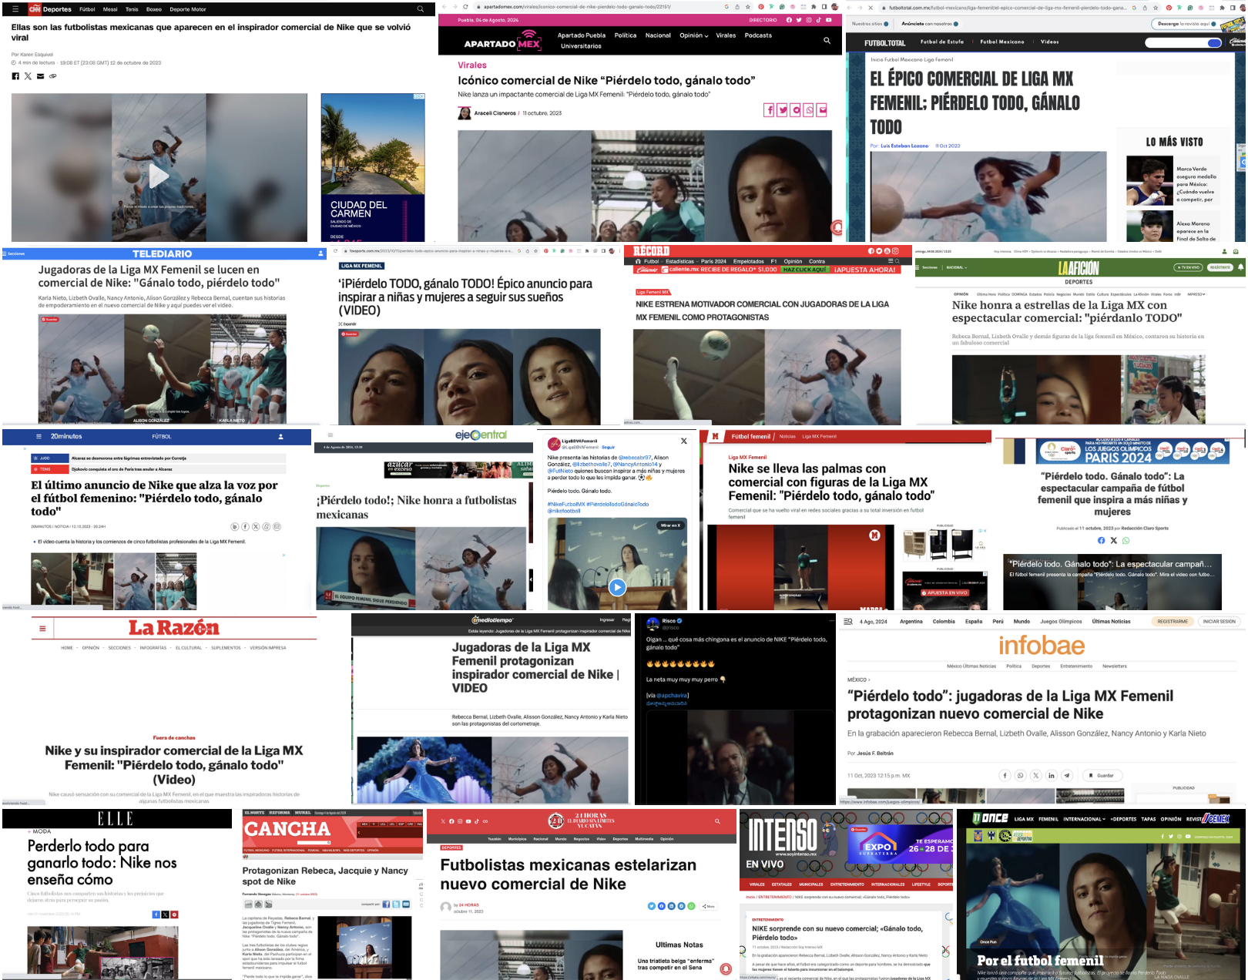Open the Estadísticas menu on Récord
1248x980 pixels.
(679, 261)
